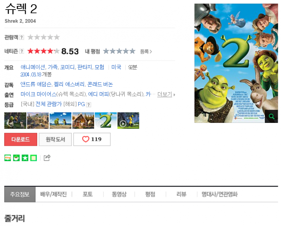Click the Naver blog share icon
Screen dimensions: 281x226
8,158
